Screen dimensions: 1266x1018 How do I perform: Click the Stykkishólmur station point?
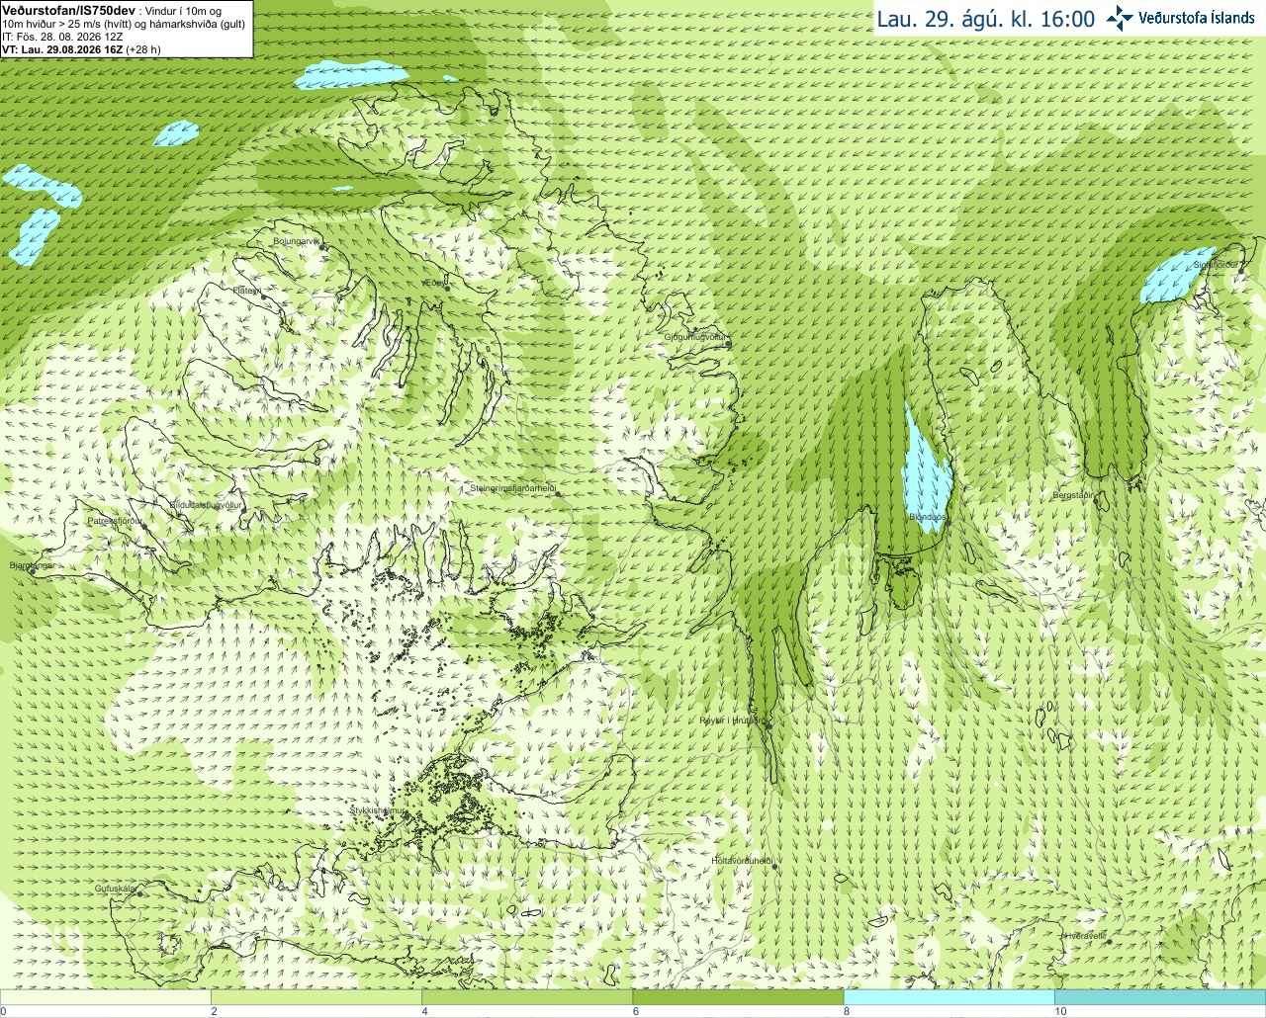[x=406, y=816]
